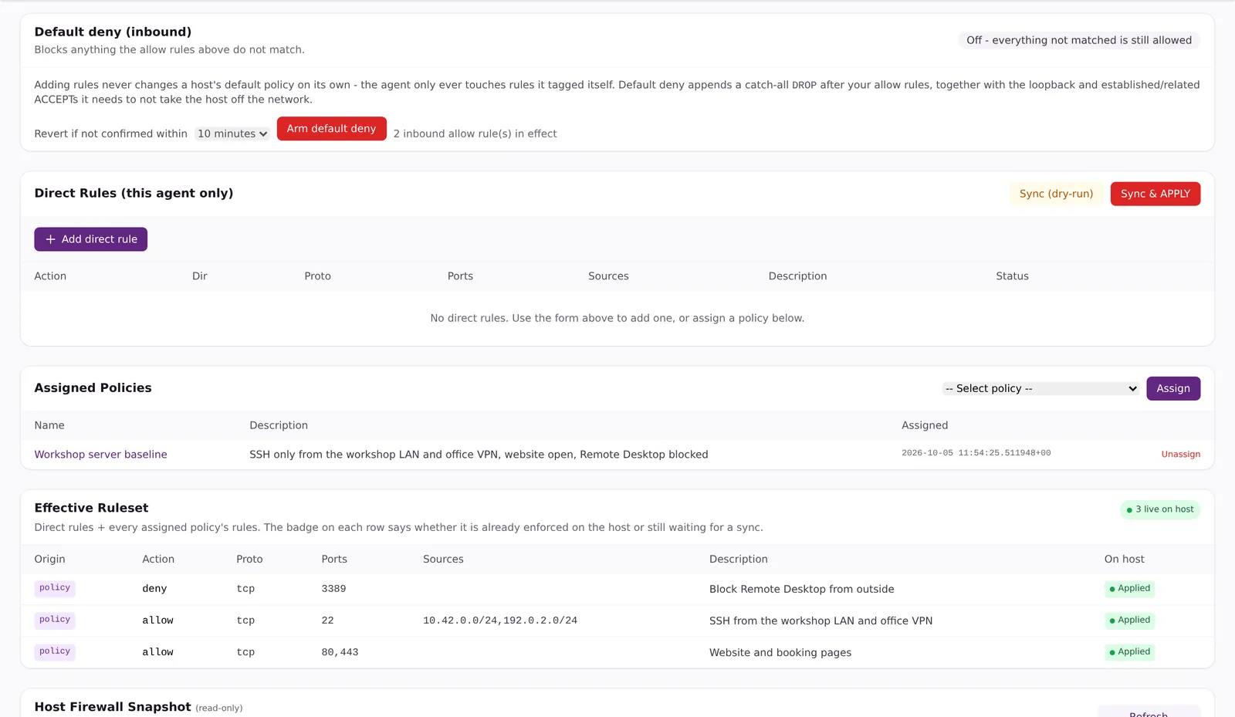
Task: Click the Assign button
Action: (1172, 388)
